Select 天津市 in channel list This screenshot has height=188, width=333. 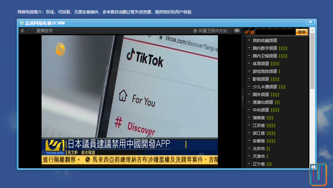tap(259, 156)
